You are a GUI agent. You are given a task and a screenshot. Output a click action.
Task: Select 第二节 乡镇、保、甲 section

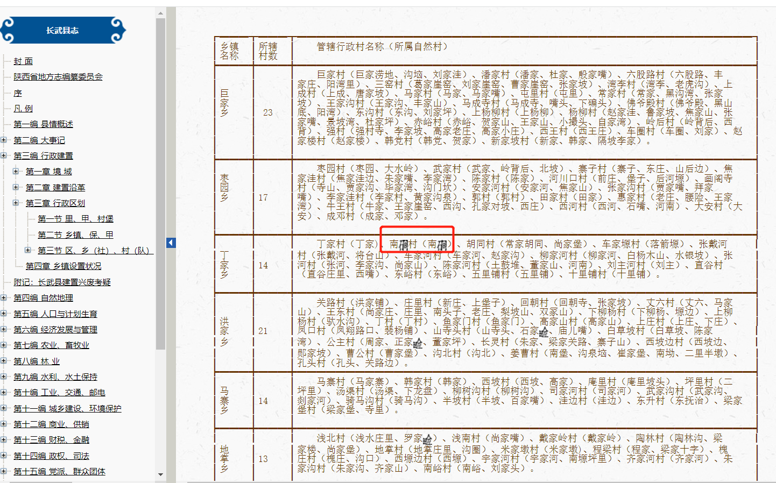[75, 235]
